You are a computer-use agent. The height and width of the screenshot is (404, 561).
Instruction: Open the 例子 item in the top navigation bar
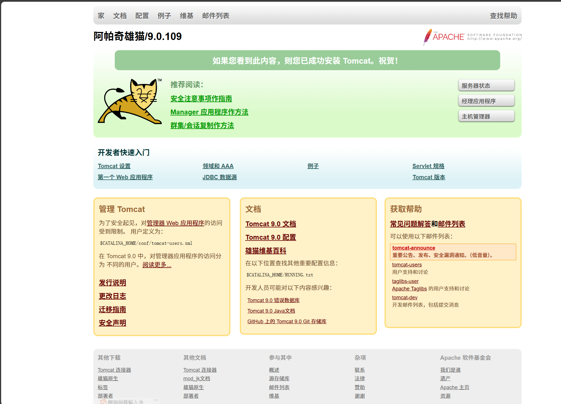(164, 16)
